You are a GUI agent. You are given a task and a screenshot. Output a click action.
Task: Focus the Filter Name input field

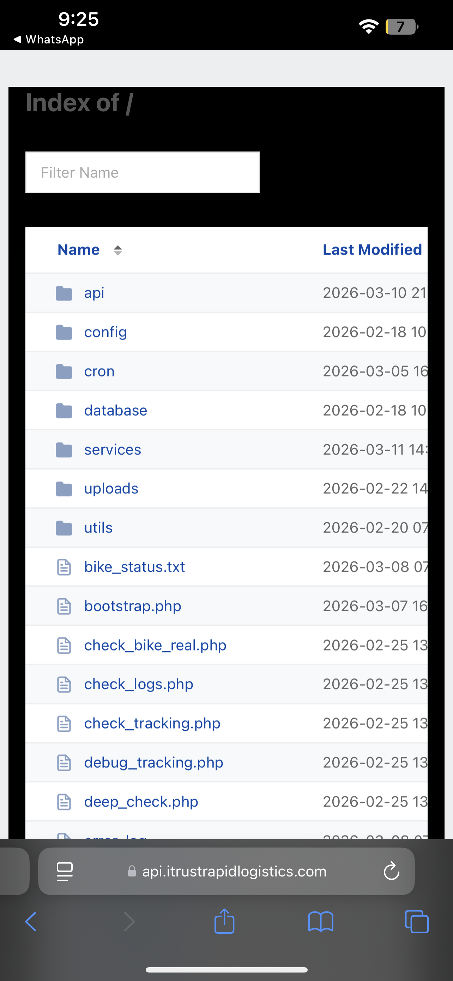tap(142, 173)
